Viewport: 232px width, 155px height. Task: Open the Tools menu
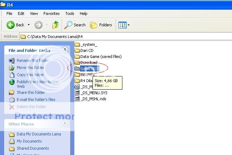pos(70,14)
